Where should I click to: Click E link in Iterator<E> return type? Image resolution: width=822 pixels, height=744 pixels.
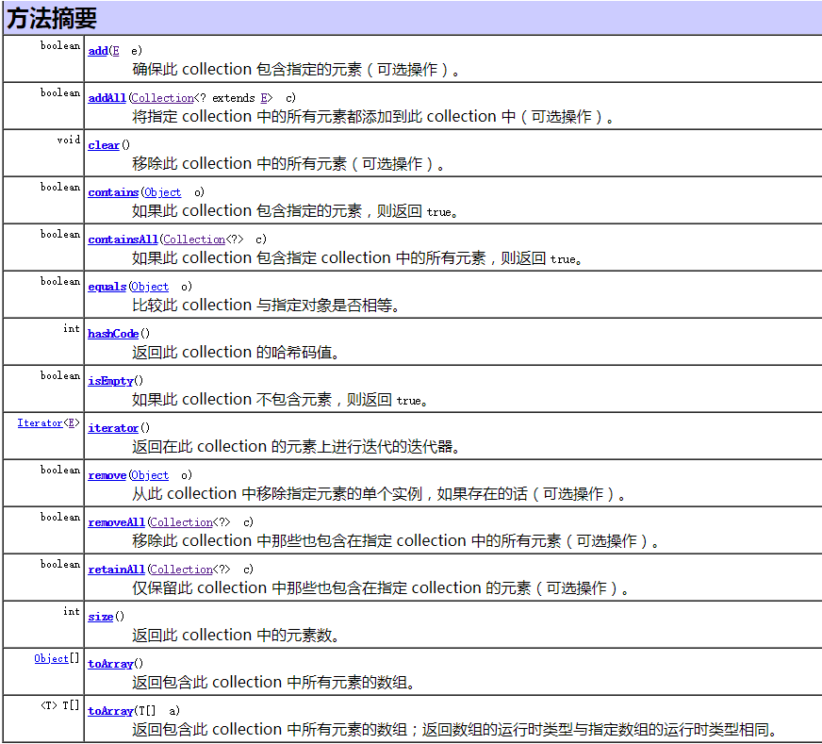pos(72,422)
